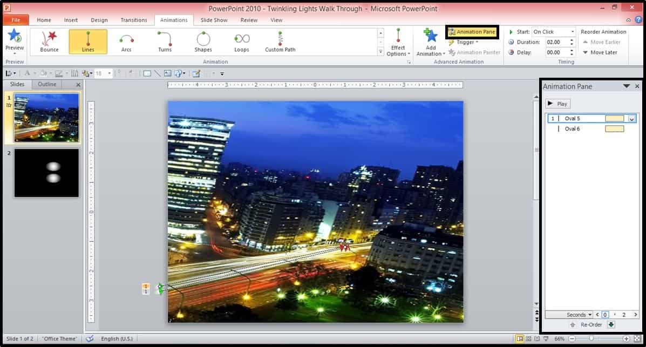Click the Delay field showing 00.00
The height and width of the screenshot is (347, 646).
click(556, 52)
